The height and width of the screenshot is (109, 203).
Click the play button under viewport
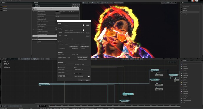tap(132, 59)
